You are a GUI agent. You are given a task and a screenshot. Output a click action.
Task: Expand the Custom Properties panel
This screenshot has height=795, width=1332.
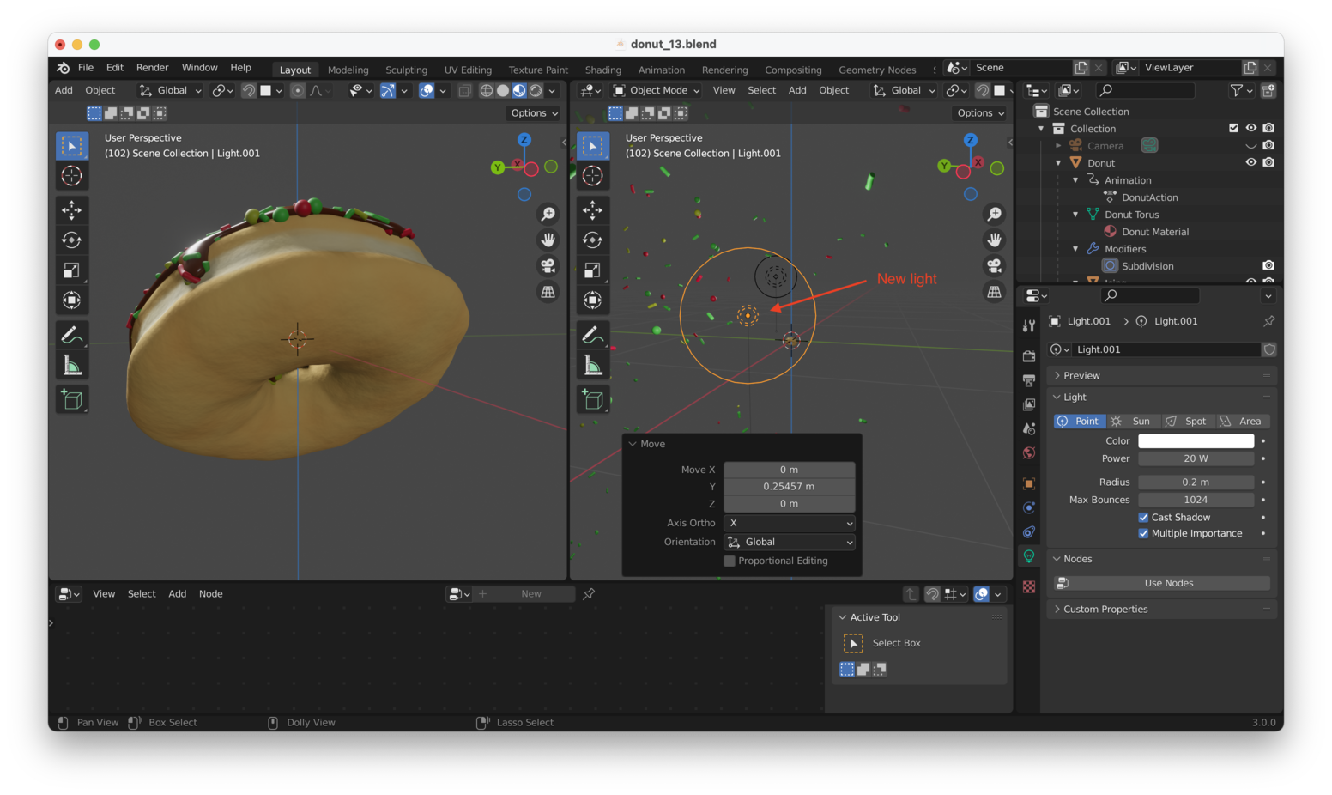[1105, 610]
